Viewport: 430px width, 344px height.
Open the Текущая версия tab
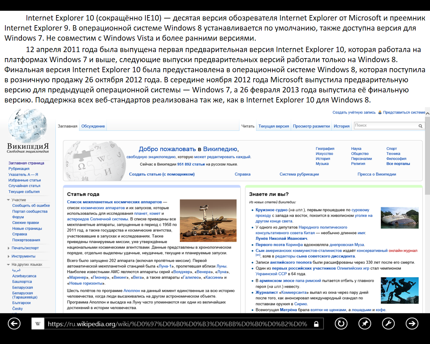coord(274,126)
